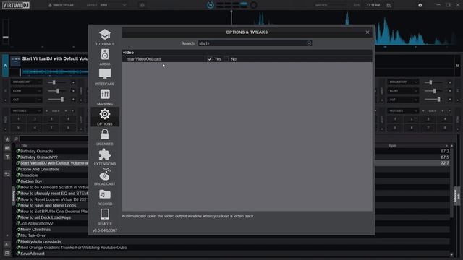463x260 pixels.
Task: Select track Mic Talk-Over
Action: 33,235
